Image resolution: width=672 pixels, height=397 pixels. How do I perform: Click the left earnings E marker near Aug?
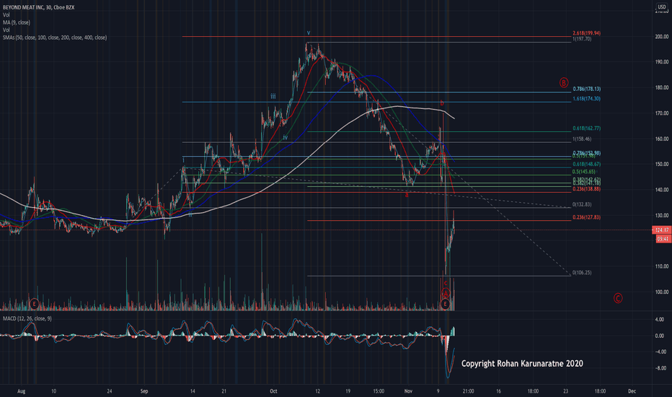pos(34,305)
